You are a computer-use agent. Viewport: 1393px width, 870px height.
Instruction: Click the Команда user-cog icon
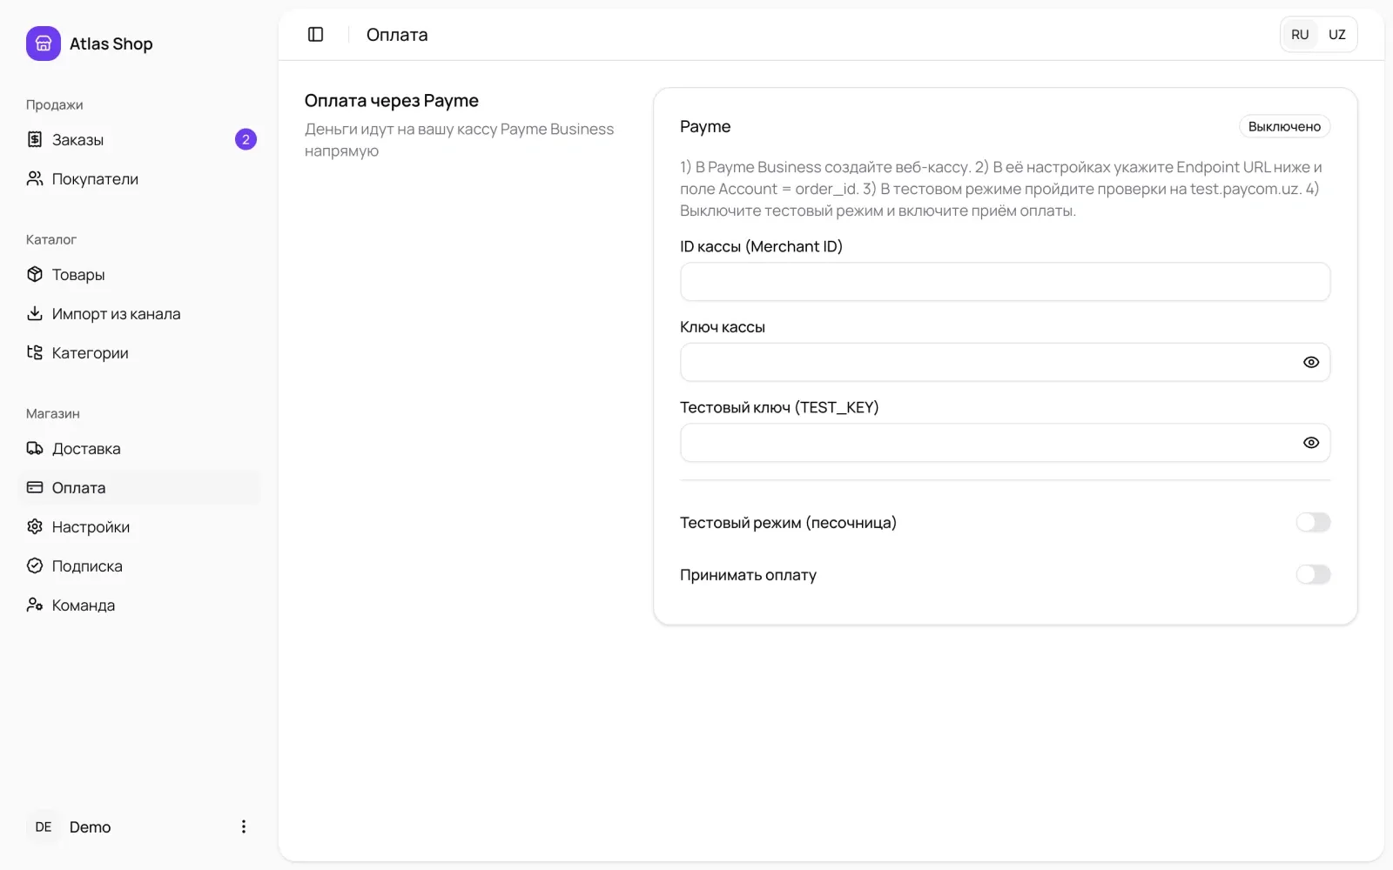[35, 605]
